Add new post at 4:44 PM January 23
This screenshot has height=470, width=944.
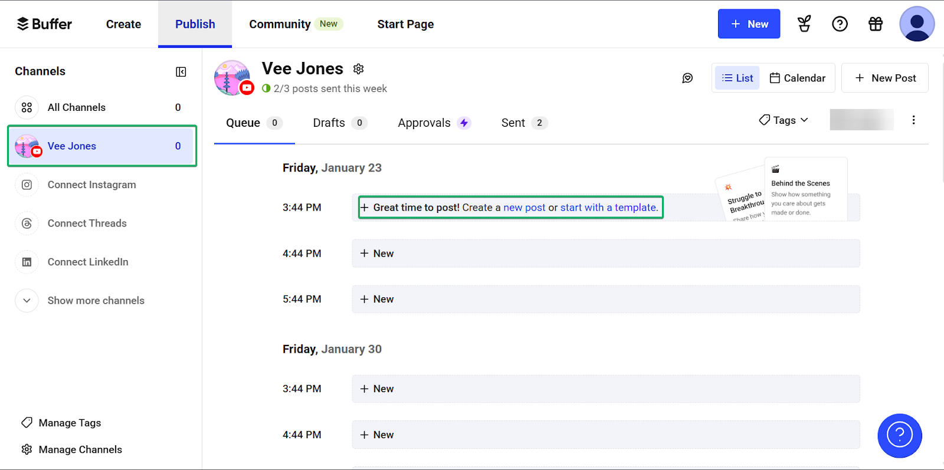(x=606, y=254)
